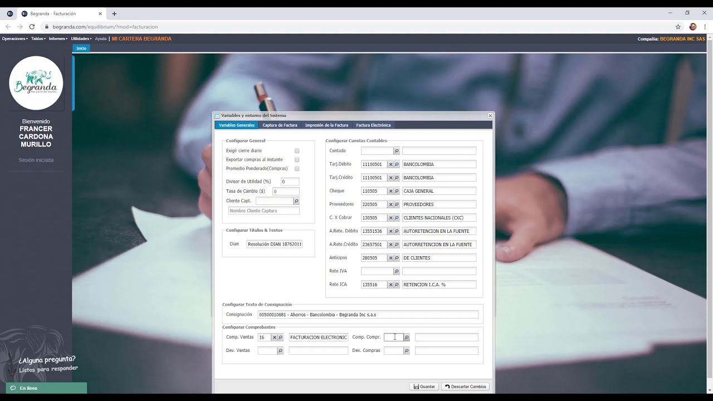Open account lookup for Proveedores
Image resolution: width=713 pixels, height=401 pixels.
397,204
